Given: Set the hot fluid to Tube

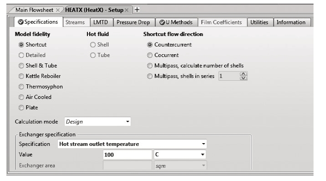Looking at the screenshot, I should (x=100, y=55).
